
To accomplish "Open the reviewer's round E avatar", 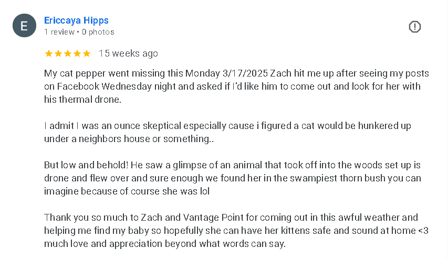I will 24,26.
